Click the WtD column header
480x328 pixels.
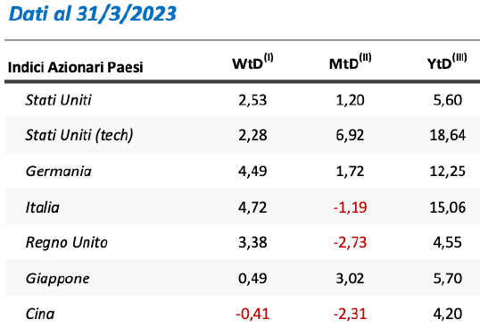pyautogui.click(x=252, y=63)
